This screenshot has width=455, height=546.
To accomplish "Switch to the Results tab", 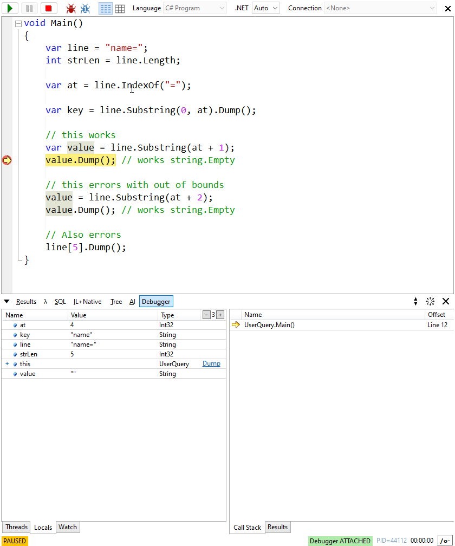I will (x=26, y=302).
